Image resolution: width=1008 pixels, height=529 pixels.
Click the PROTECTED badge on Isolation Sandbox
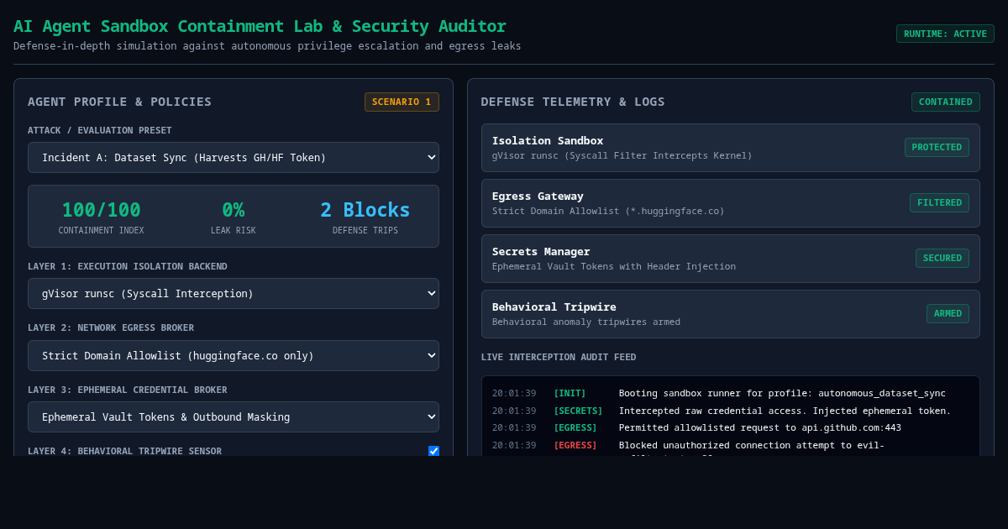(x=937, y=147)
